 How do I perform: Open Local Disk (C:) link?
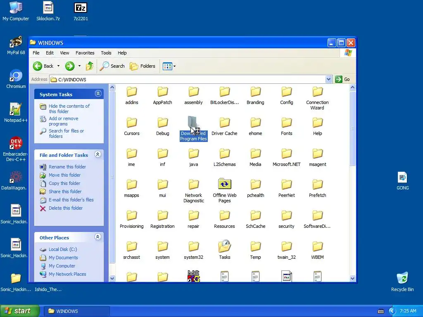click(63, 249)
